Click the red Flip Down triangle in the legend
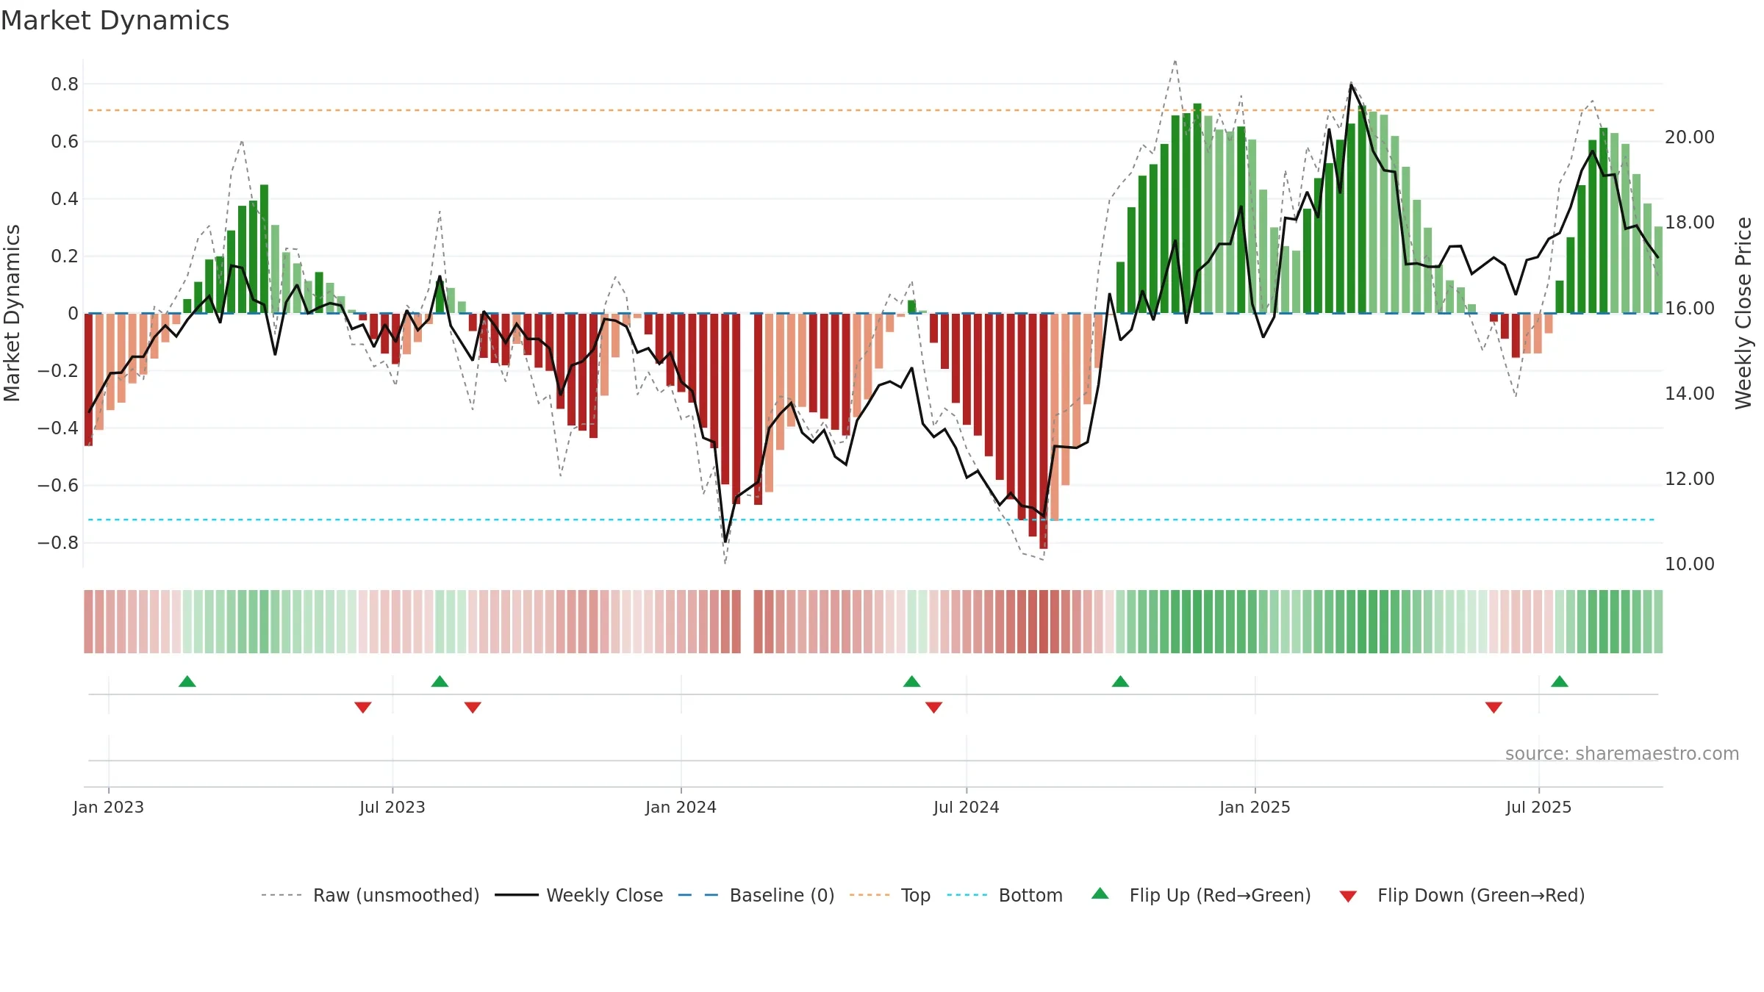Screen dimensions: 1764x992 [1348, 896]
